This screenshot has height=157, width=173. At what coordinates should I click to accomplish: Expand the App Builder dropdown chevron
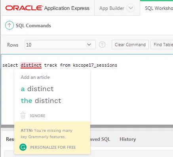click(131, 8)
